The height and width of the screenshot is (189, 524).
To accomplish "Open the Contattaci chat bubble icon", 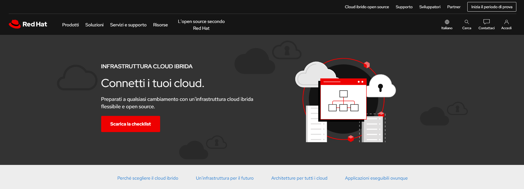I will pyautogui.click(x=487, y=22).
